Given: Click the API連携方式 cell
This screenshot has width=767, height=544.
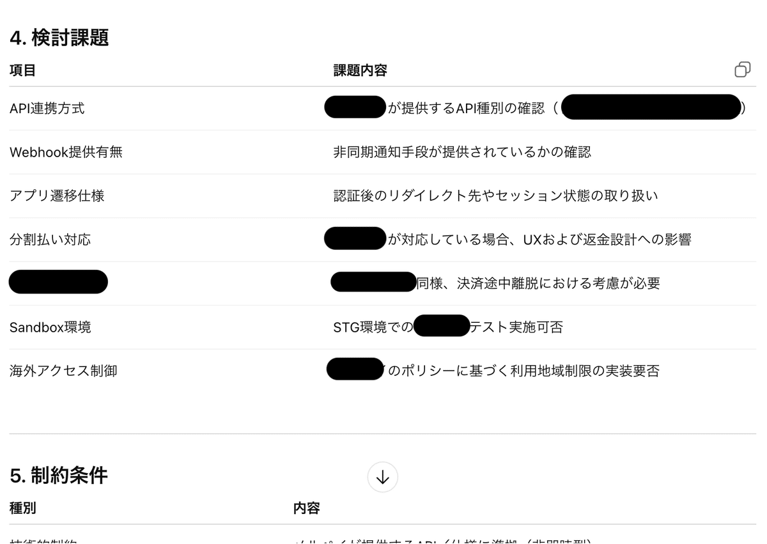Looking at the screenshot, I should (47, 109).
